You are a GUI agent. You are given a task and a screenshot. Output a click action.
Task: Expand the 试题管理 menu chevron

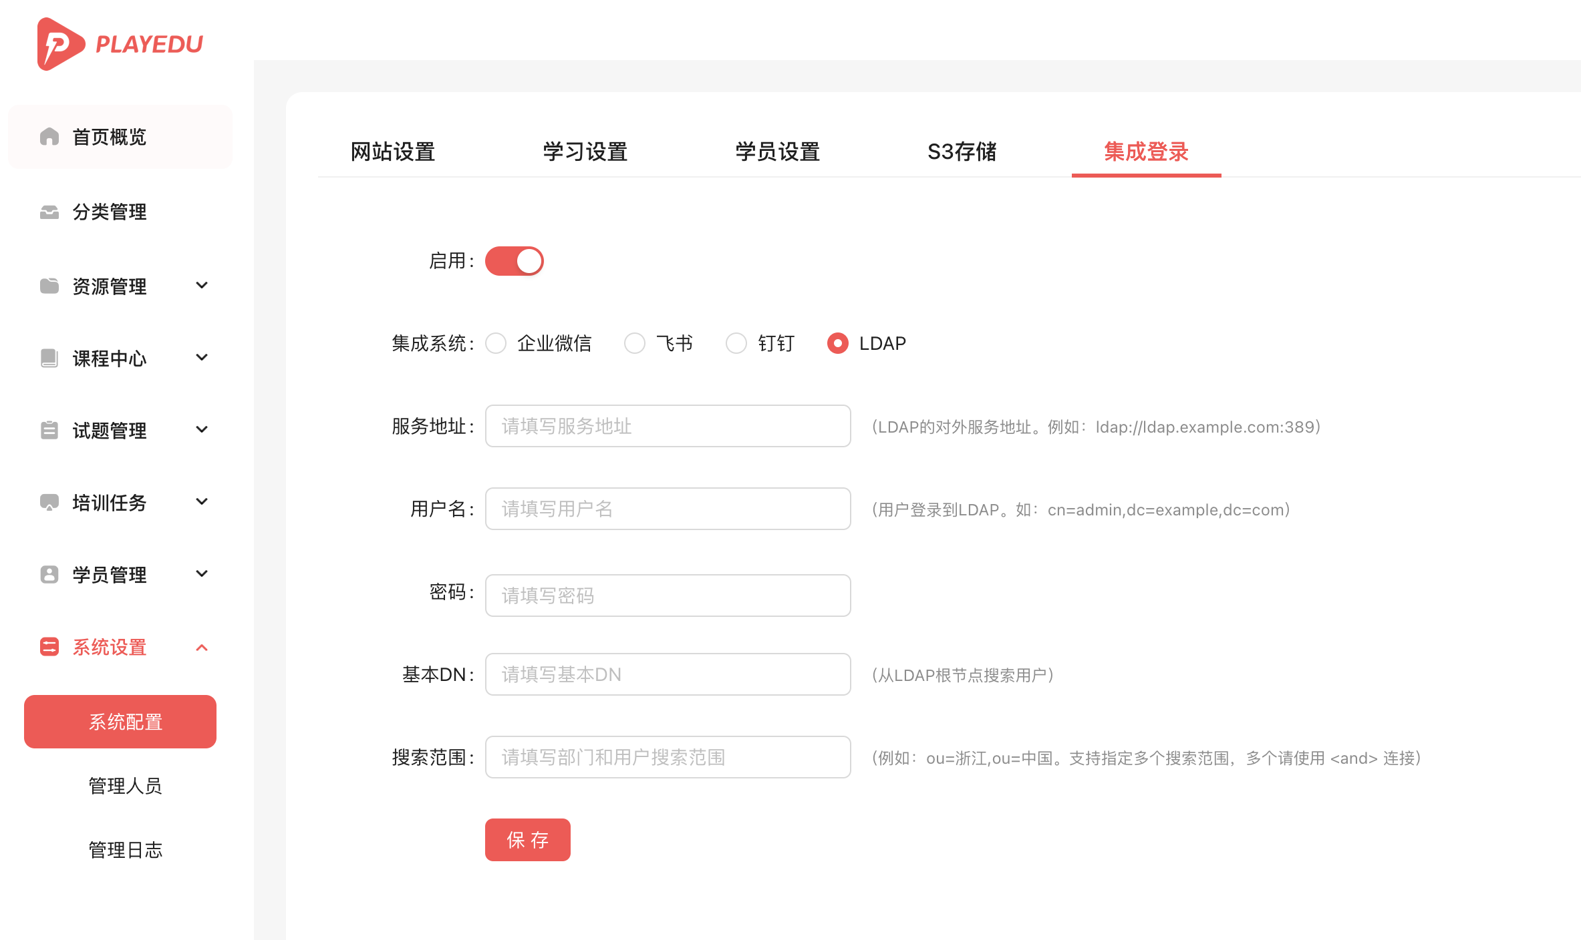202,430
